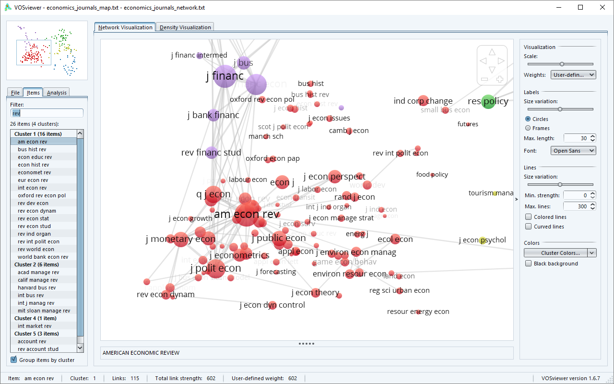Toggle Group items by cluster

pos(13,360)
